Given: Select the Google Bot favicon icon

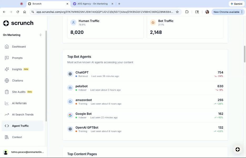Looking at the screenshot, I should pyautogui.click(x=70, y=115).
